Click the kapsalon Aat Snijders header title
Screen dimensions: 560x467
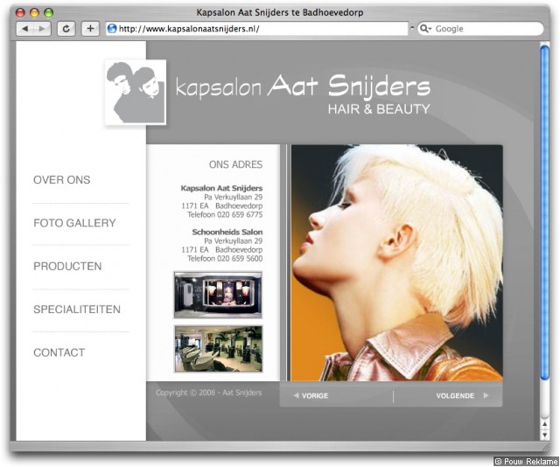point(303,87)
